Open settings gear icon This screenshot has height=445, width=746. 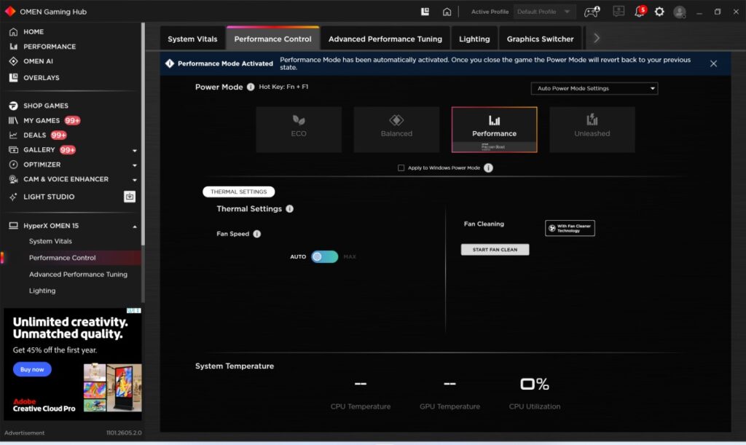pyautogui.click(x=659, y=12)
